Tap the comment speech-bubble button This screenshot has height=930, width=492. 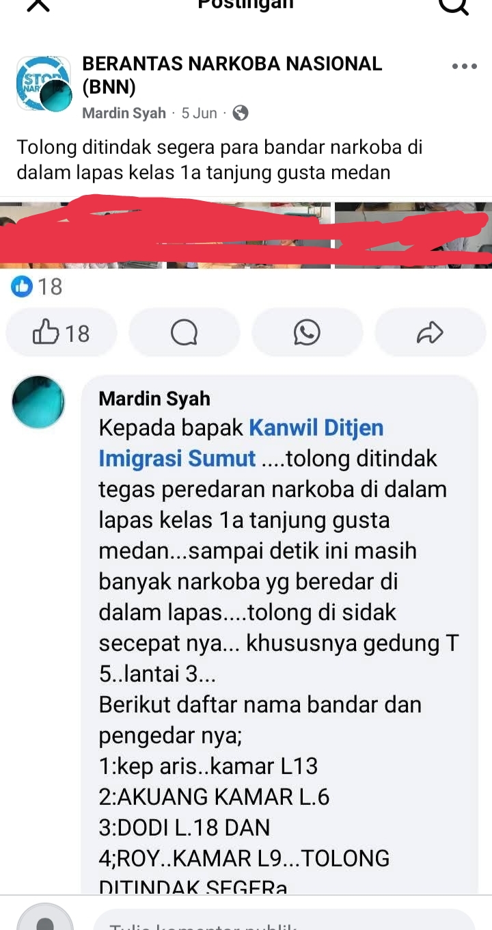coord(184,332)
